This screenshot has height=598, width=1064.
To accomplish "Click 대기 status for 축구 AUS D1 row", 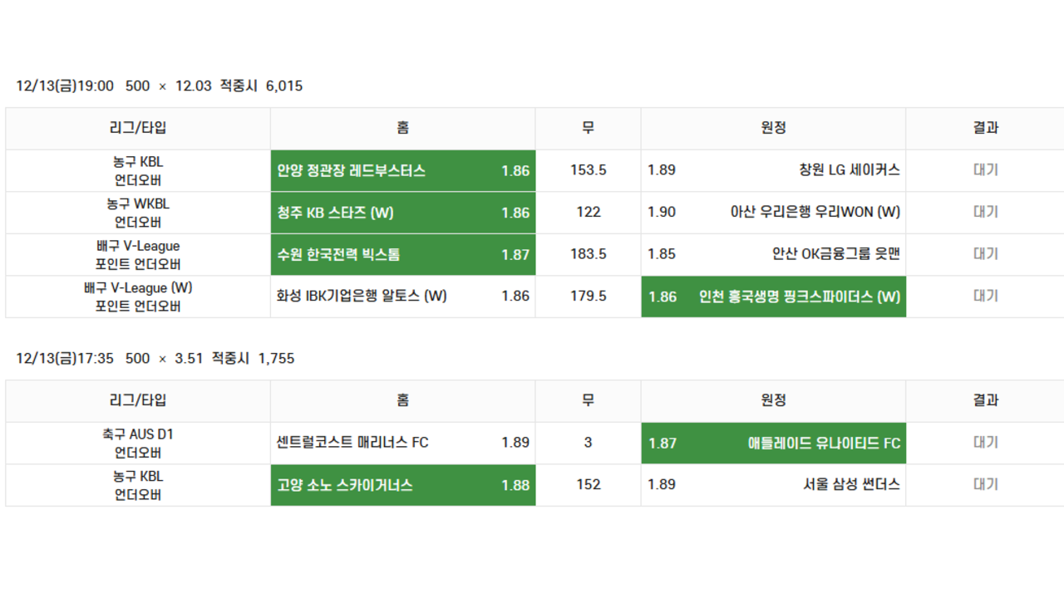I will coord(985,443).
